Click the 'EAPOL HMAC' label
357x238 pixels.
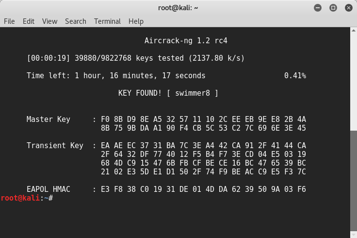coord(49,189)
